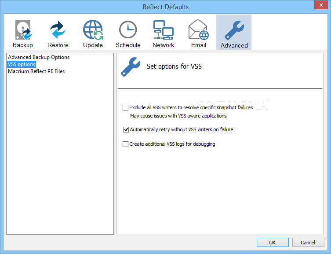The height and width of the screenshot is (254, 331).
Task: Open the Update globe icon
Action: click(93, 30)
